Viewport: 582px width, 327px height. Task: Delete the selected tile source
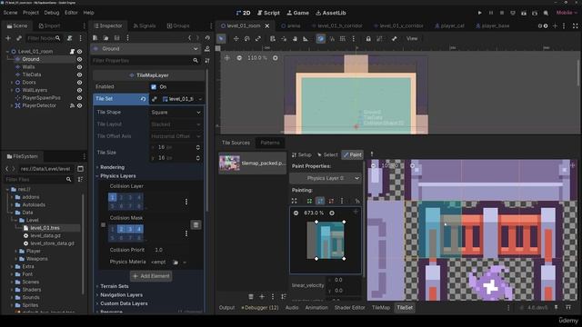pos(251,297)
